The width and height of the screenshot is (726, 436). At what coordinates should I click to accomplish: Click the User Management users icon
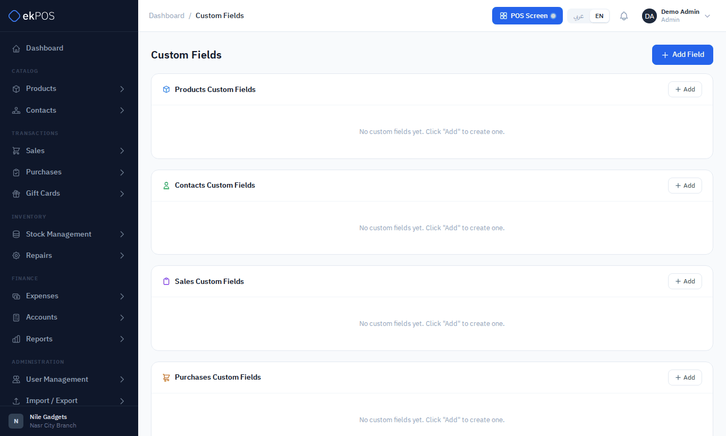point(16,380)
